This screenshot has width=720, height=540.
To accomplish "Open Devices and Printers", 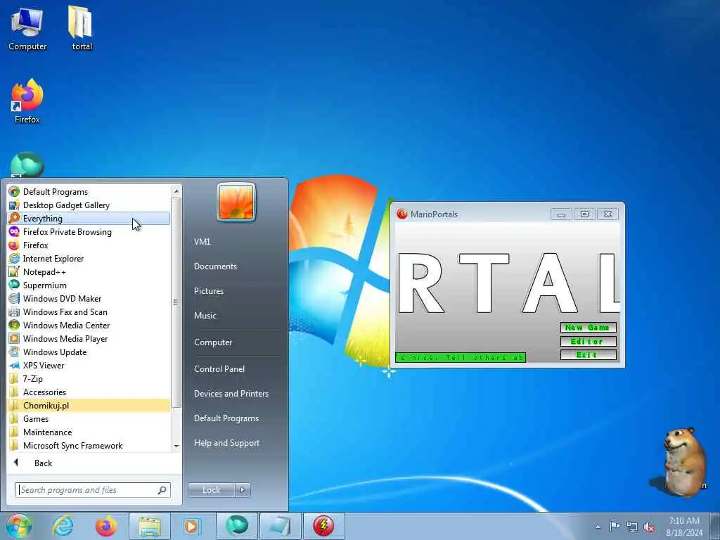I will [231, 394].
